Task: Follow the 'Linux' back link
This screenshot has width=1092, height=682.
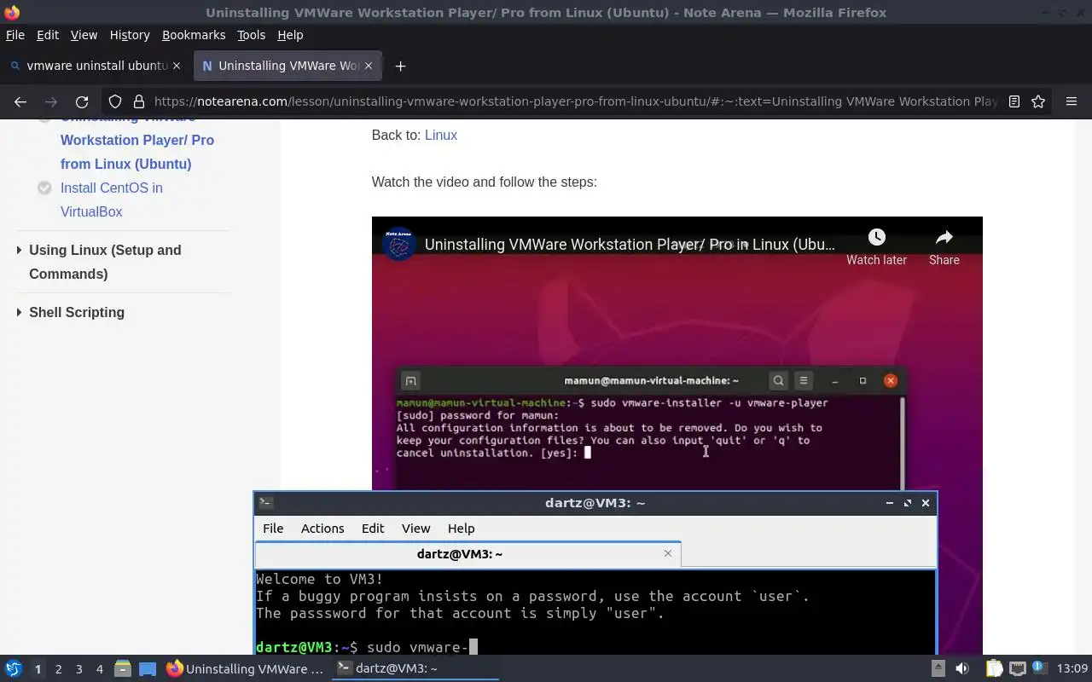Action: [441, 135]
